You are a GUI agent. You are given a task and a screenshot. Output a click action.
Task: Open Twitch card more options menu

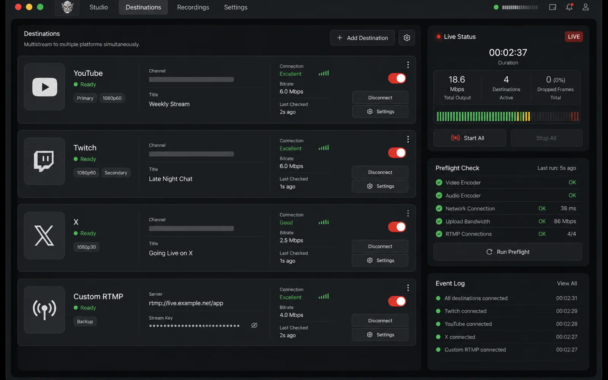pyautogui.click(x=408, y=139)
